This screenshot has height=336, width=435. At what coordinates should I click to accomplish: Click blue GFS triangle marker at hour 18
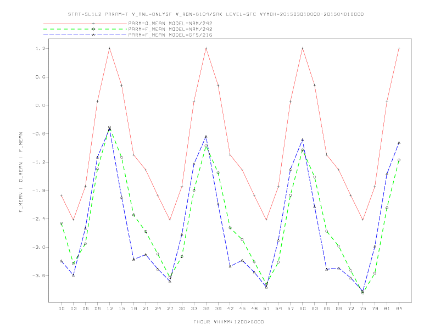[x=133, y=260]
